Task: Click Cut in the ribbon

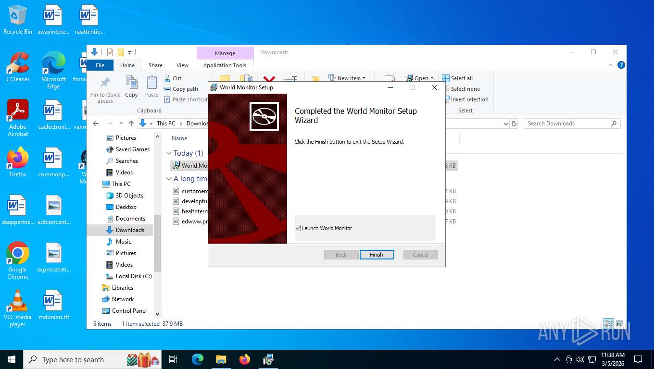Action: pos(173,78)
